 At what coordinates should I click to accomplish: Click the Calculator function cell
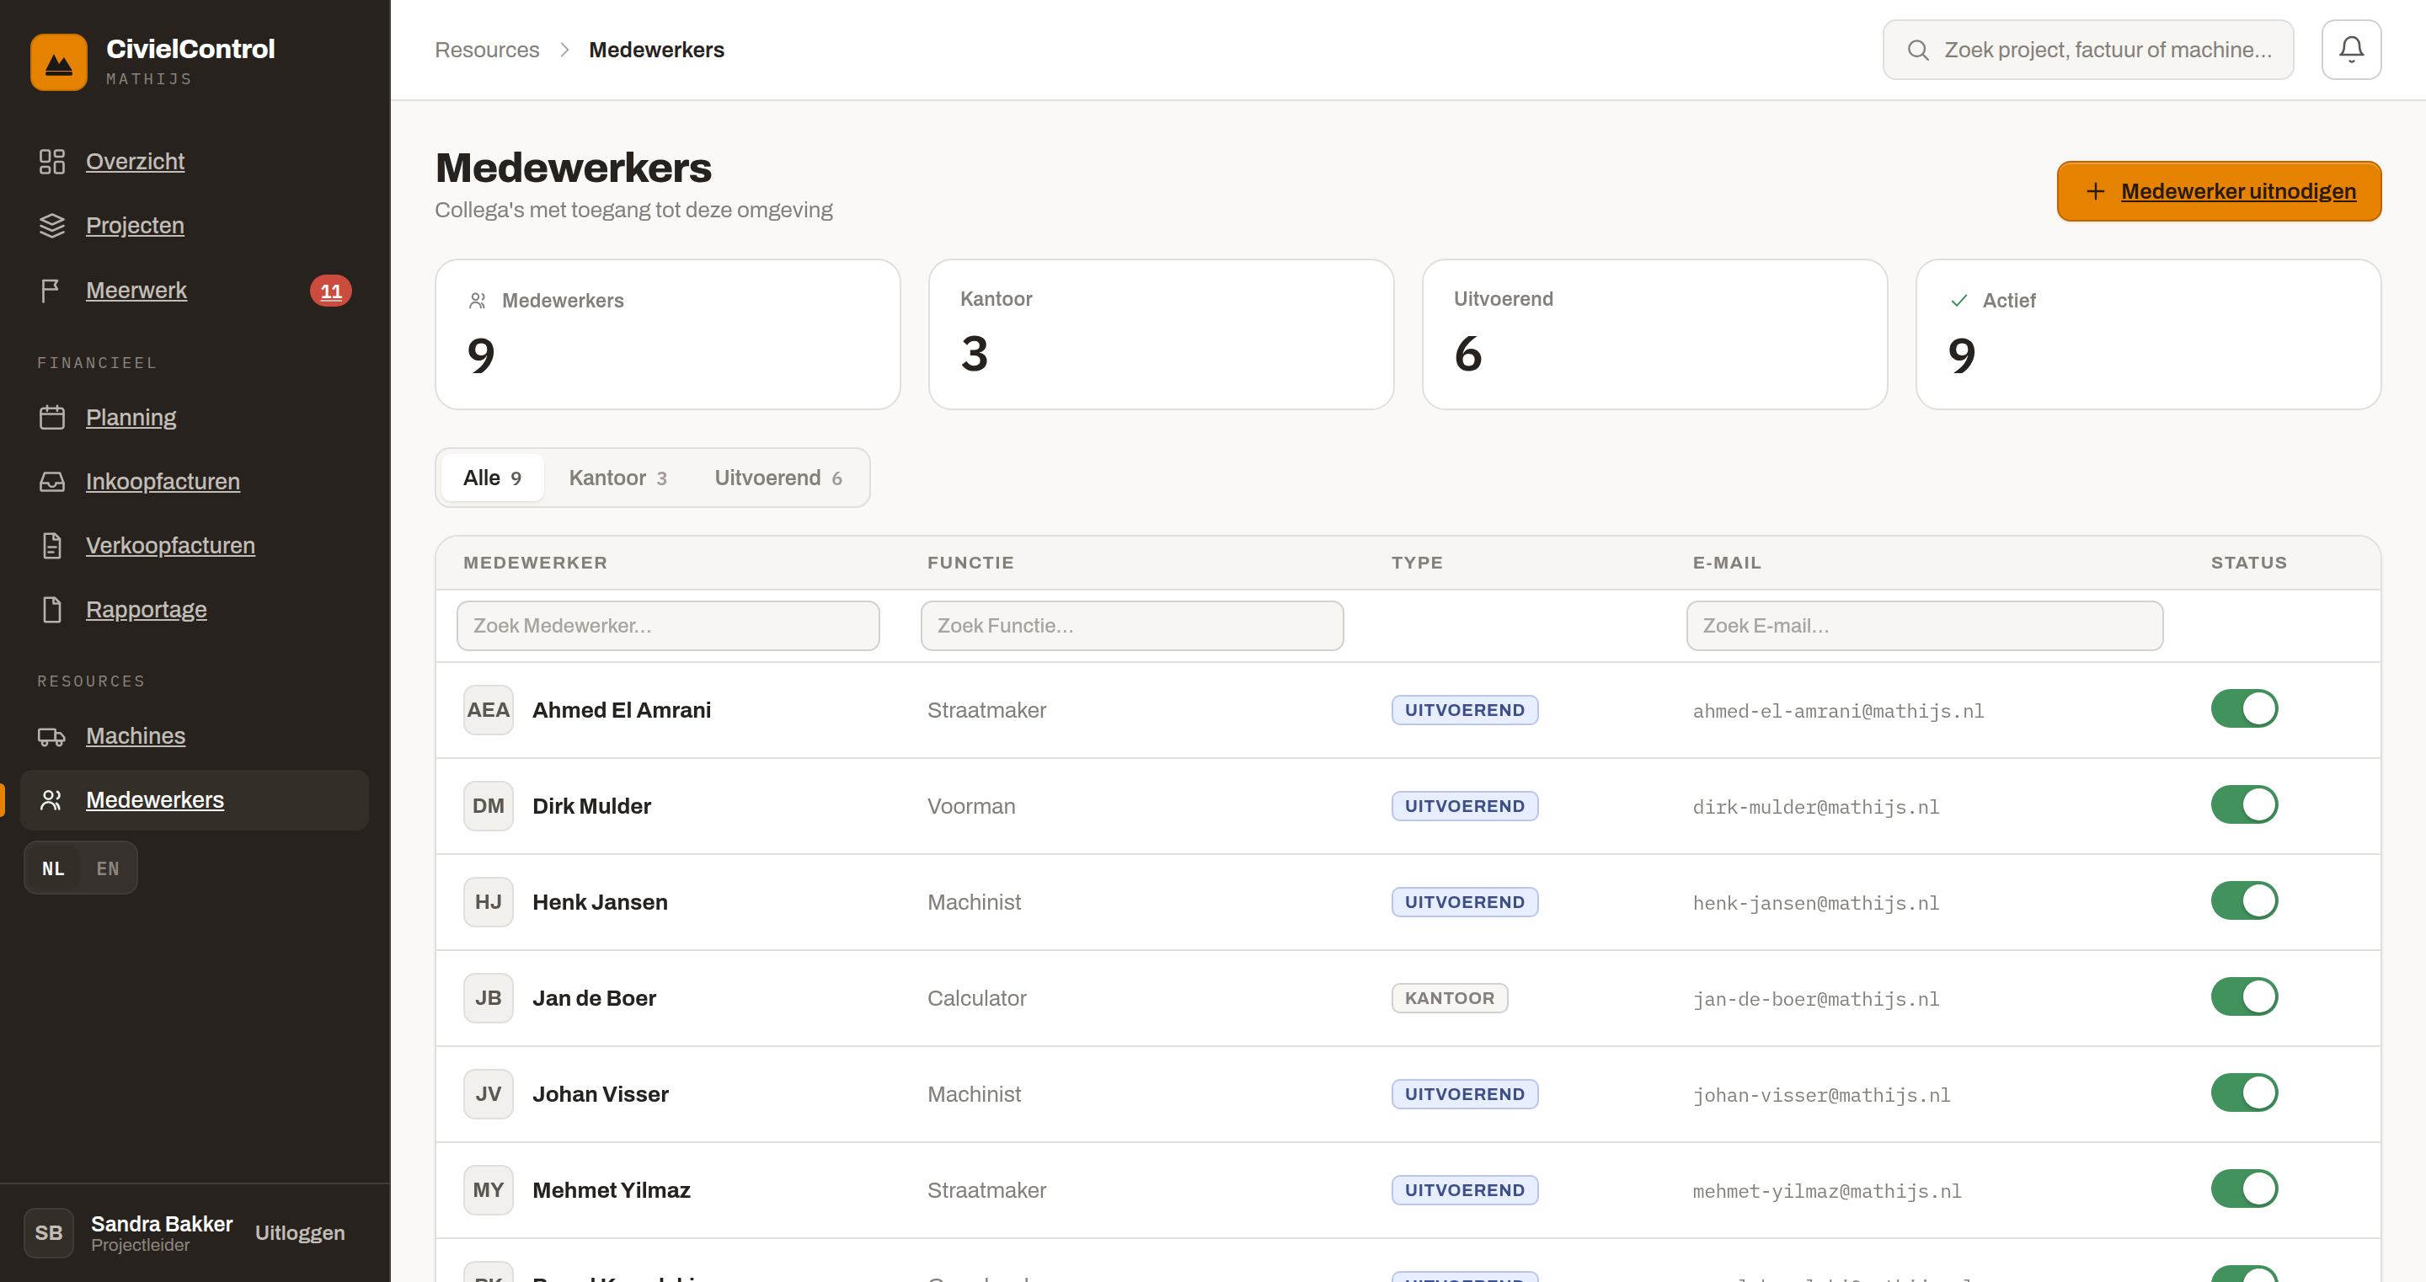coord(975,997)
